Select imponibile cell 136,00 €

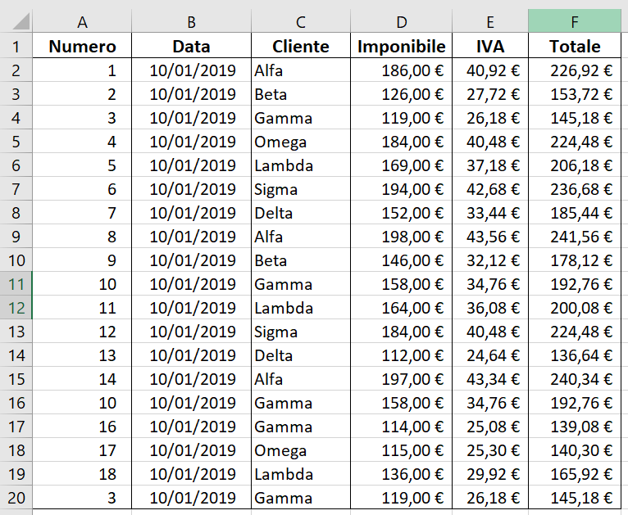click(401, 474)
